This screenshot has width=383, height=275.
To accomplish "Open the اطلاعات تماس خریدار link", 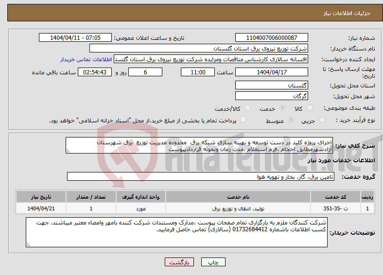I will pyautogui.click(x=86, y=59).
